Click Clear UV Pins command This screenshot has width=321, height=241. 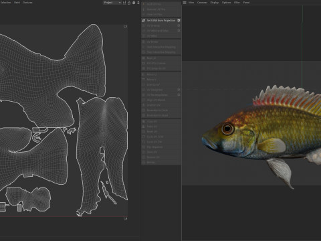pyautogui.click(x=161, y=15)
